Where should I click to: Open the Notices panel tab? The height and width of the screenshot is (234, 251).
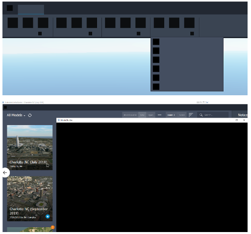pos(243,115)
